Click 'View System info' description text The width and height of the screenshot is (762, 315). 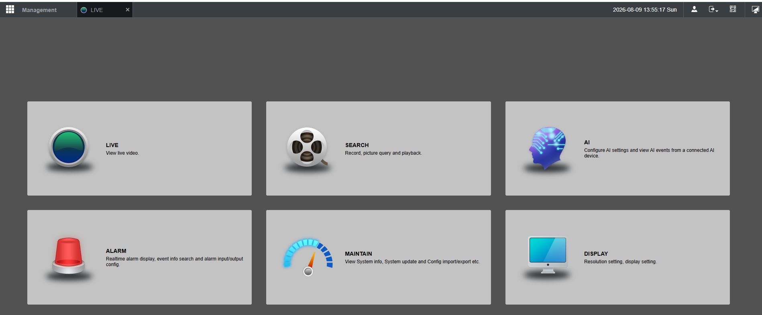(412, 262)
